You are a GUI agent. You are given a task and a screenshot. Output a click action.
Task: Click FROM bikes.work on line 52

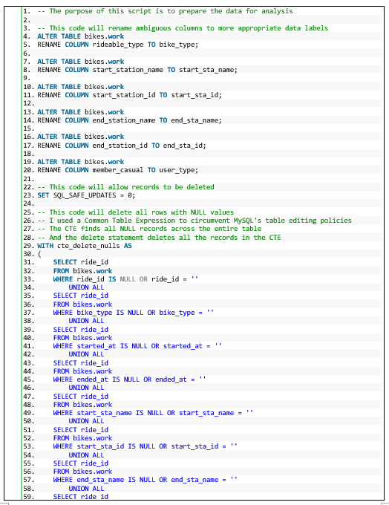82,438
